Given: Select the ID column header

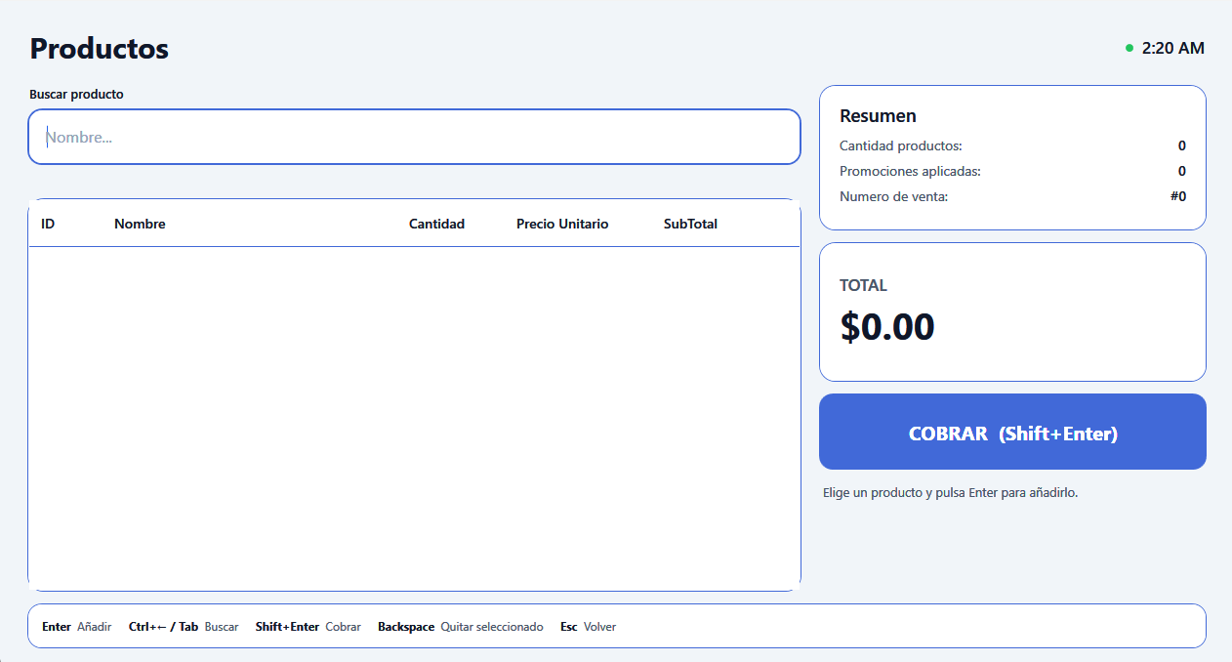Looking at the screenshot, I should point(48,224).
